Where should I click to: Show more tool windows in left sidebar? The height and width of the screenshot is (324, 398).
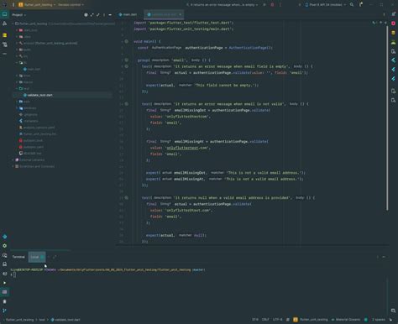point(5,54)
